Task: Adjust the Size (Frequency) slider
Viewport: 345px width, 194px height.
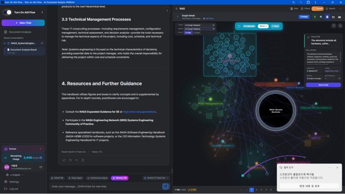Action: point(332,78)
